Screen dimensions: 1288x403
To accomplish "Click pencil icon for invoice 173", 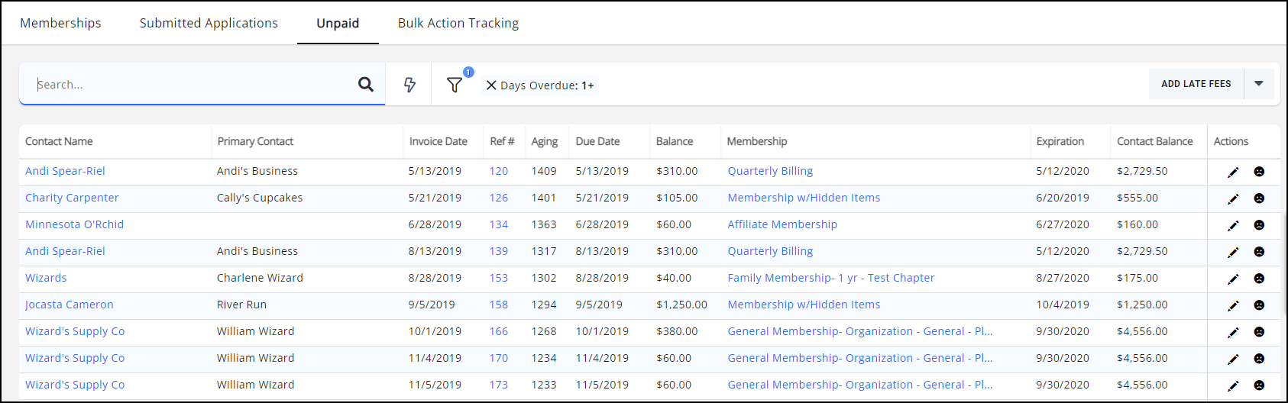I will pyautogui.click(x=1233, y=385).
